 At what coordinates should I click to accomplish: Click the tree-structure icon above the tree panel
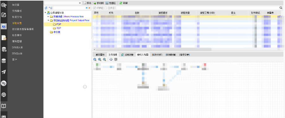50,8
